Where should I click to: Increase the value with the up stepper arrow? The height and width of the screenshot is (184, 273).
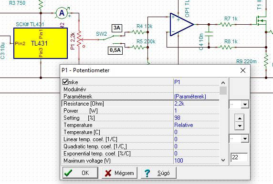click(240, 118)
